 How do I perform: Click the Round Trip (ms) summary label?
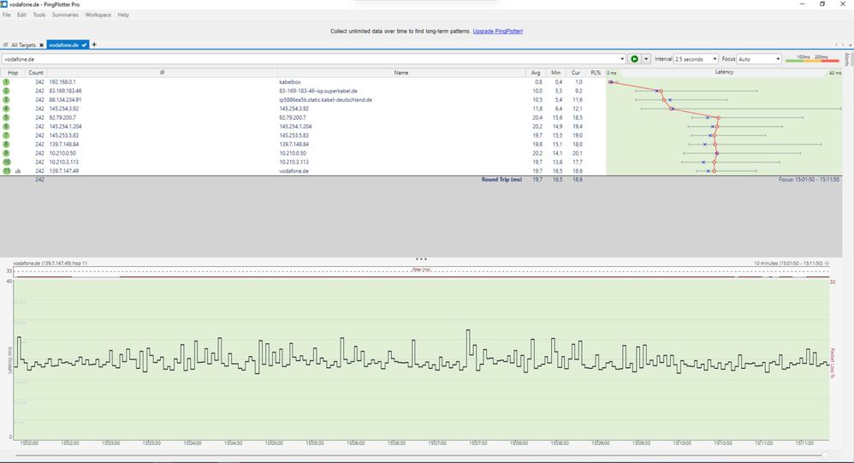[501, 179]
